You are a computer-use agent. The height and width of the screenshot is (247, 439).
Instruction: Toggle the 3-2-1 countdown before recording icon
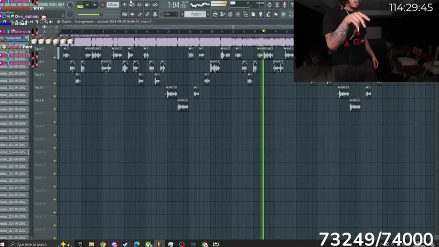point(140,4)
